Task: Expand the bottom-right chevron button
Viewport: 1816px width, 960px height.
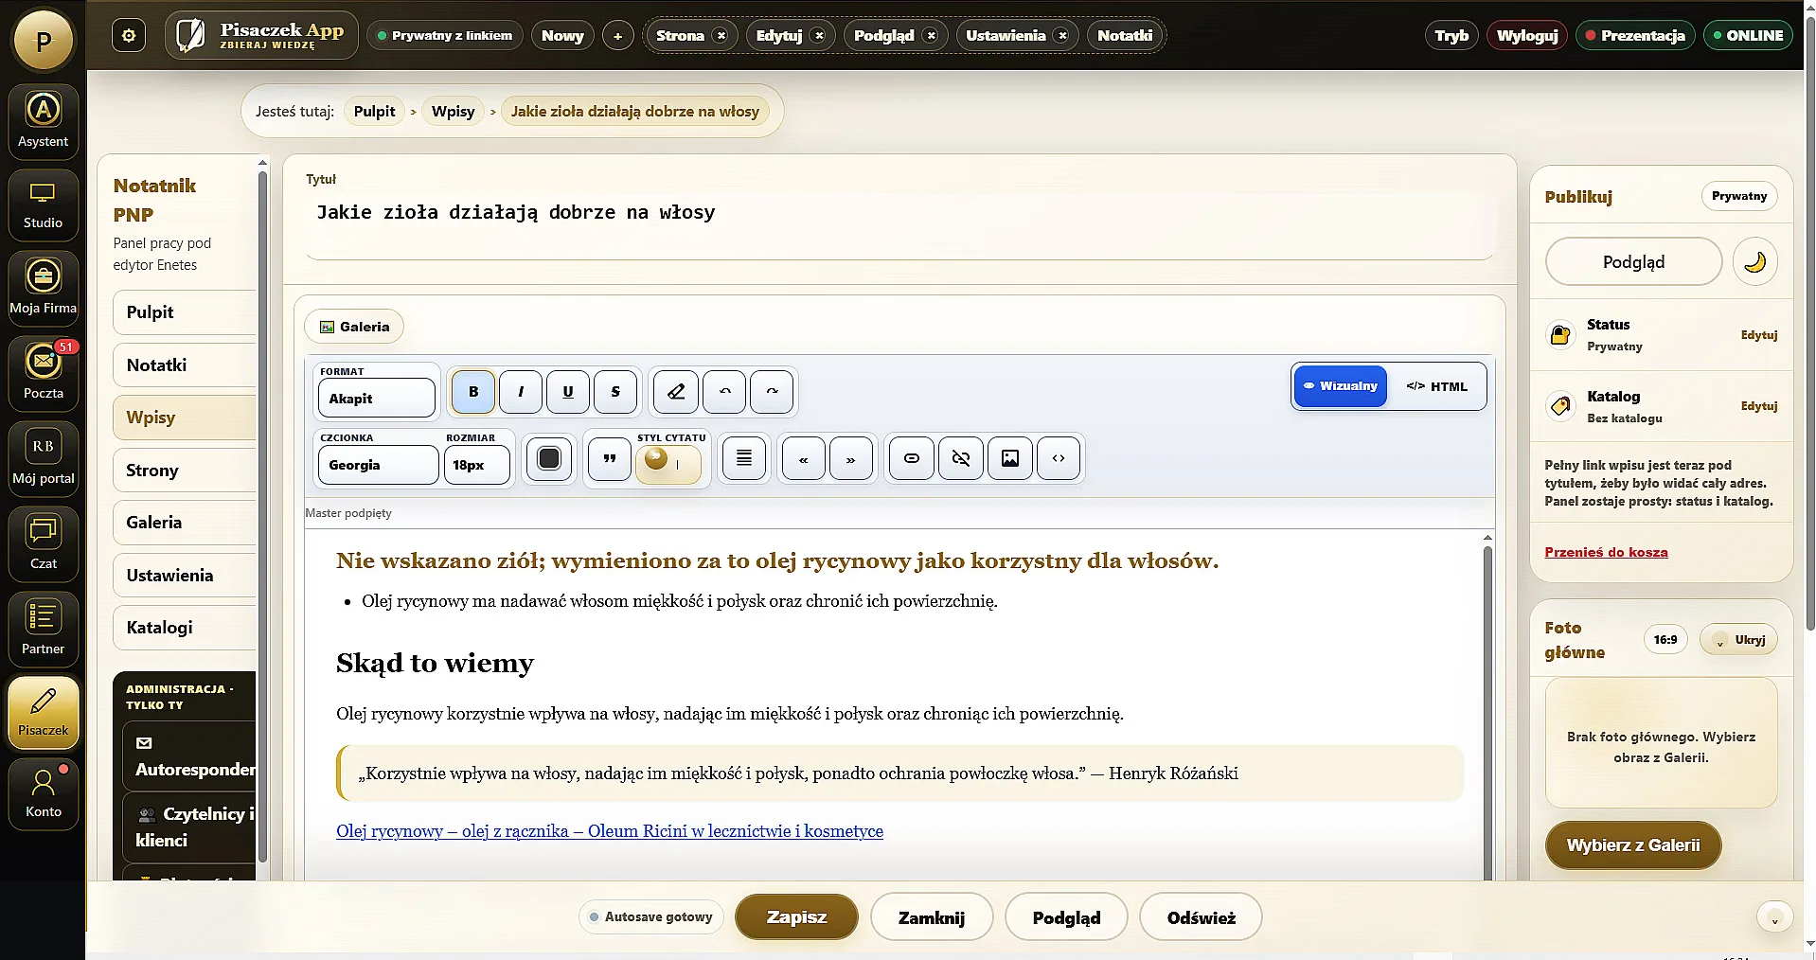Action: point(1774,917)
